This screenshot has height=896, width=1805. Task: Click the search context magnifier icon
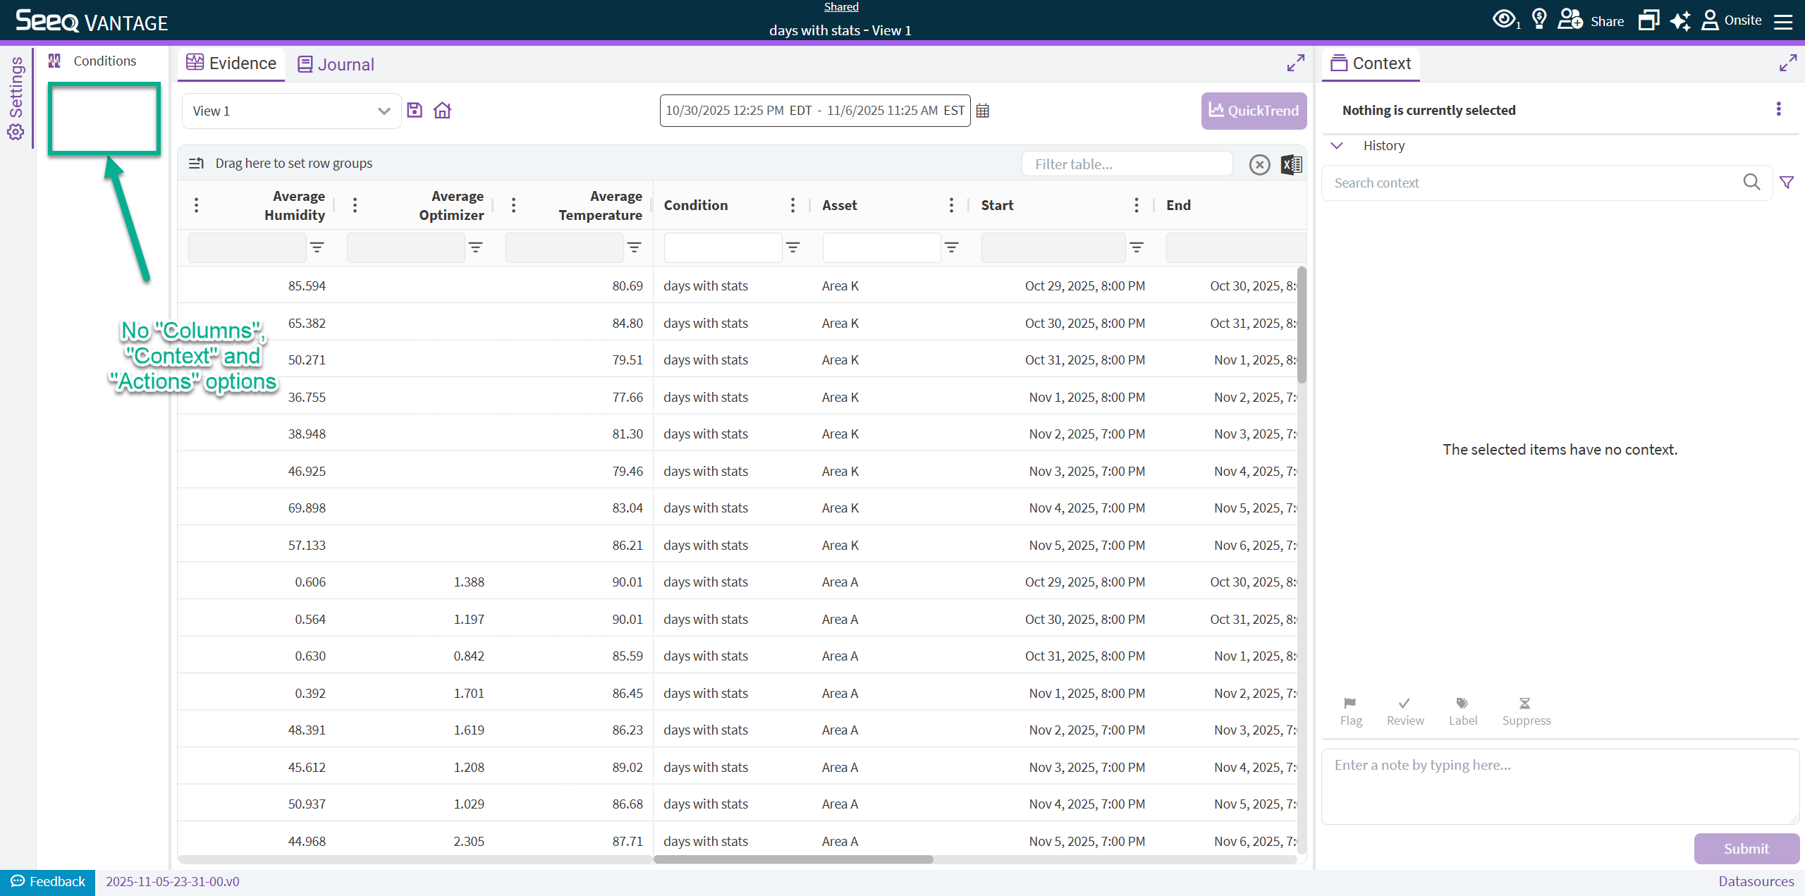click(1751, 183)
